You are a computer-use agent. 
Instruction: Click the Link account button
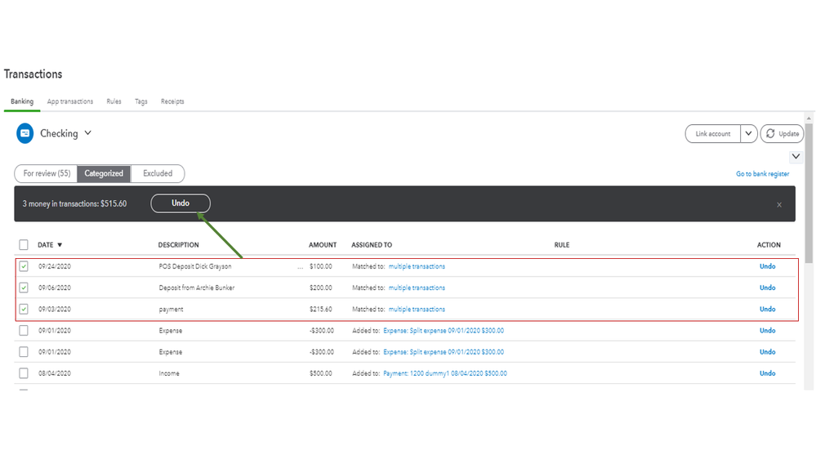[x=713, y=134]
